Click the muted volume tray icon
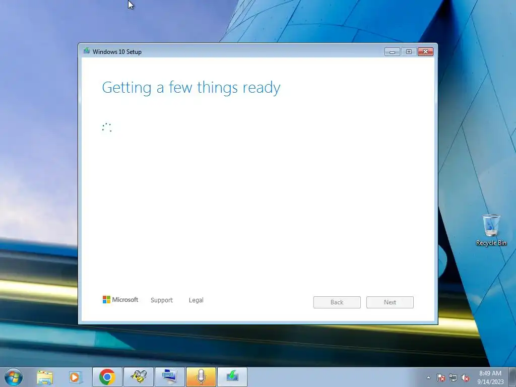516x387 pixels. 465,378
